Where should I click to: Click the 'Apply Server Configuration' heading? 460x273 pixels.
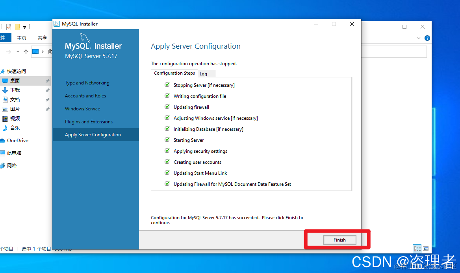pyautogui.click(x=196, y=46)
